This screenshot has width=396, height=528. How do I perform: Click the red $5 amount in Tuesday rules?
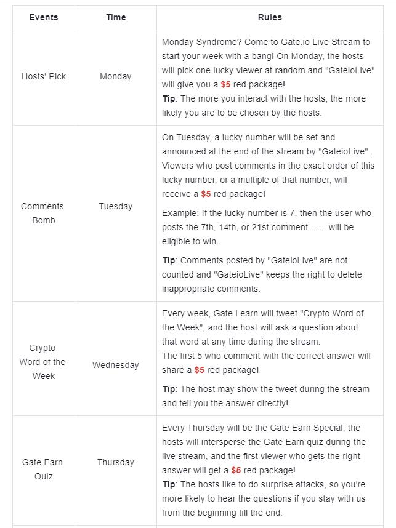coord(206,194)
